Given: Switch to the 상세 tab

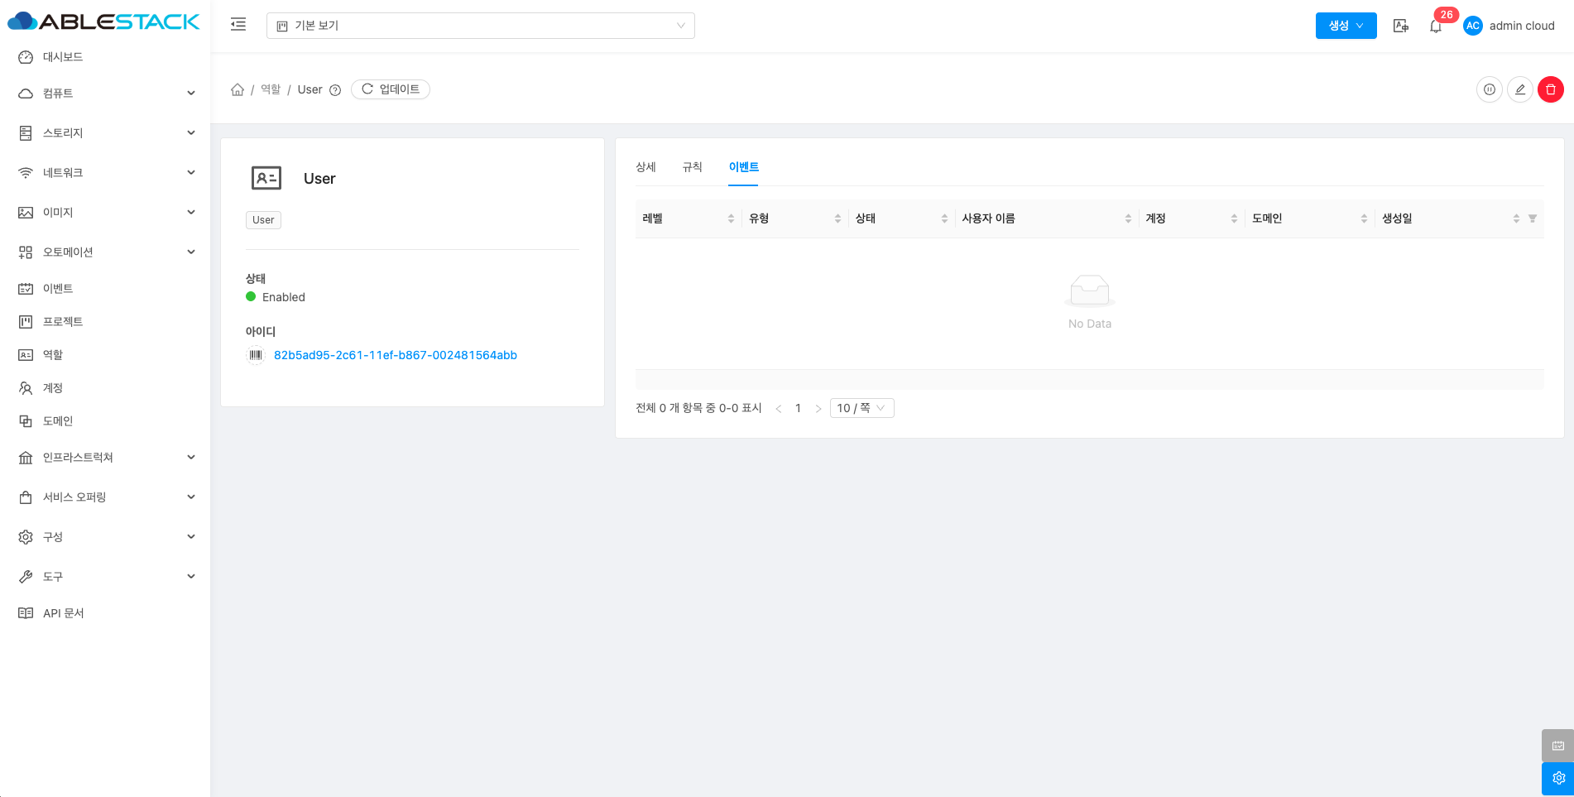Looking at the screenshot, I should pyautogui.click(x=645, y=167).
